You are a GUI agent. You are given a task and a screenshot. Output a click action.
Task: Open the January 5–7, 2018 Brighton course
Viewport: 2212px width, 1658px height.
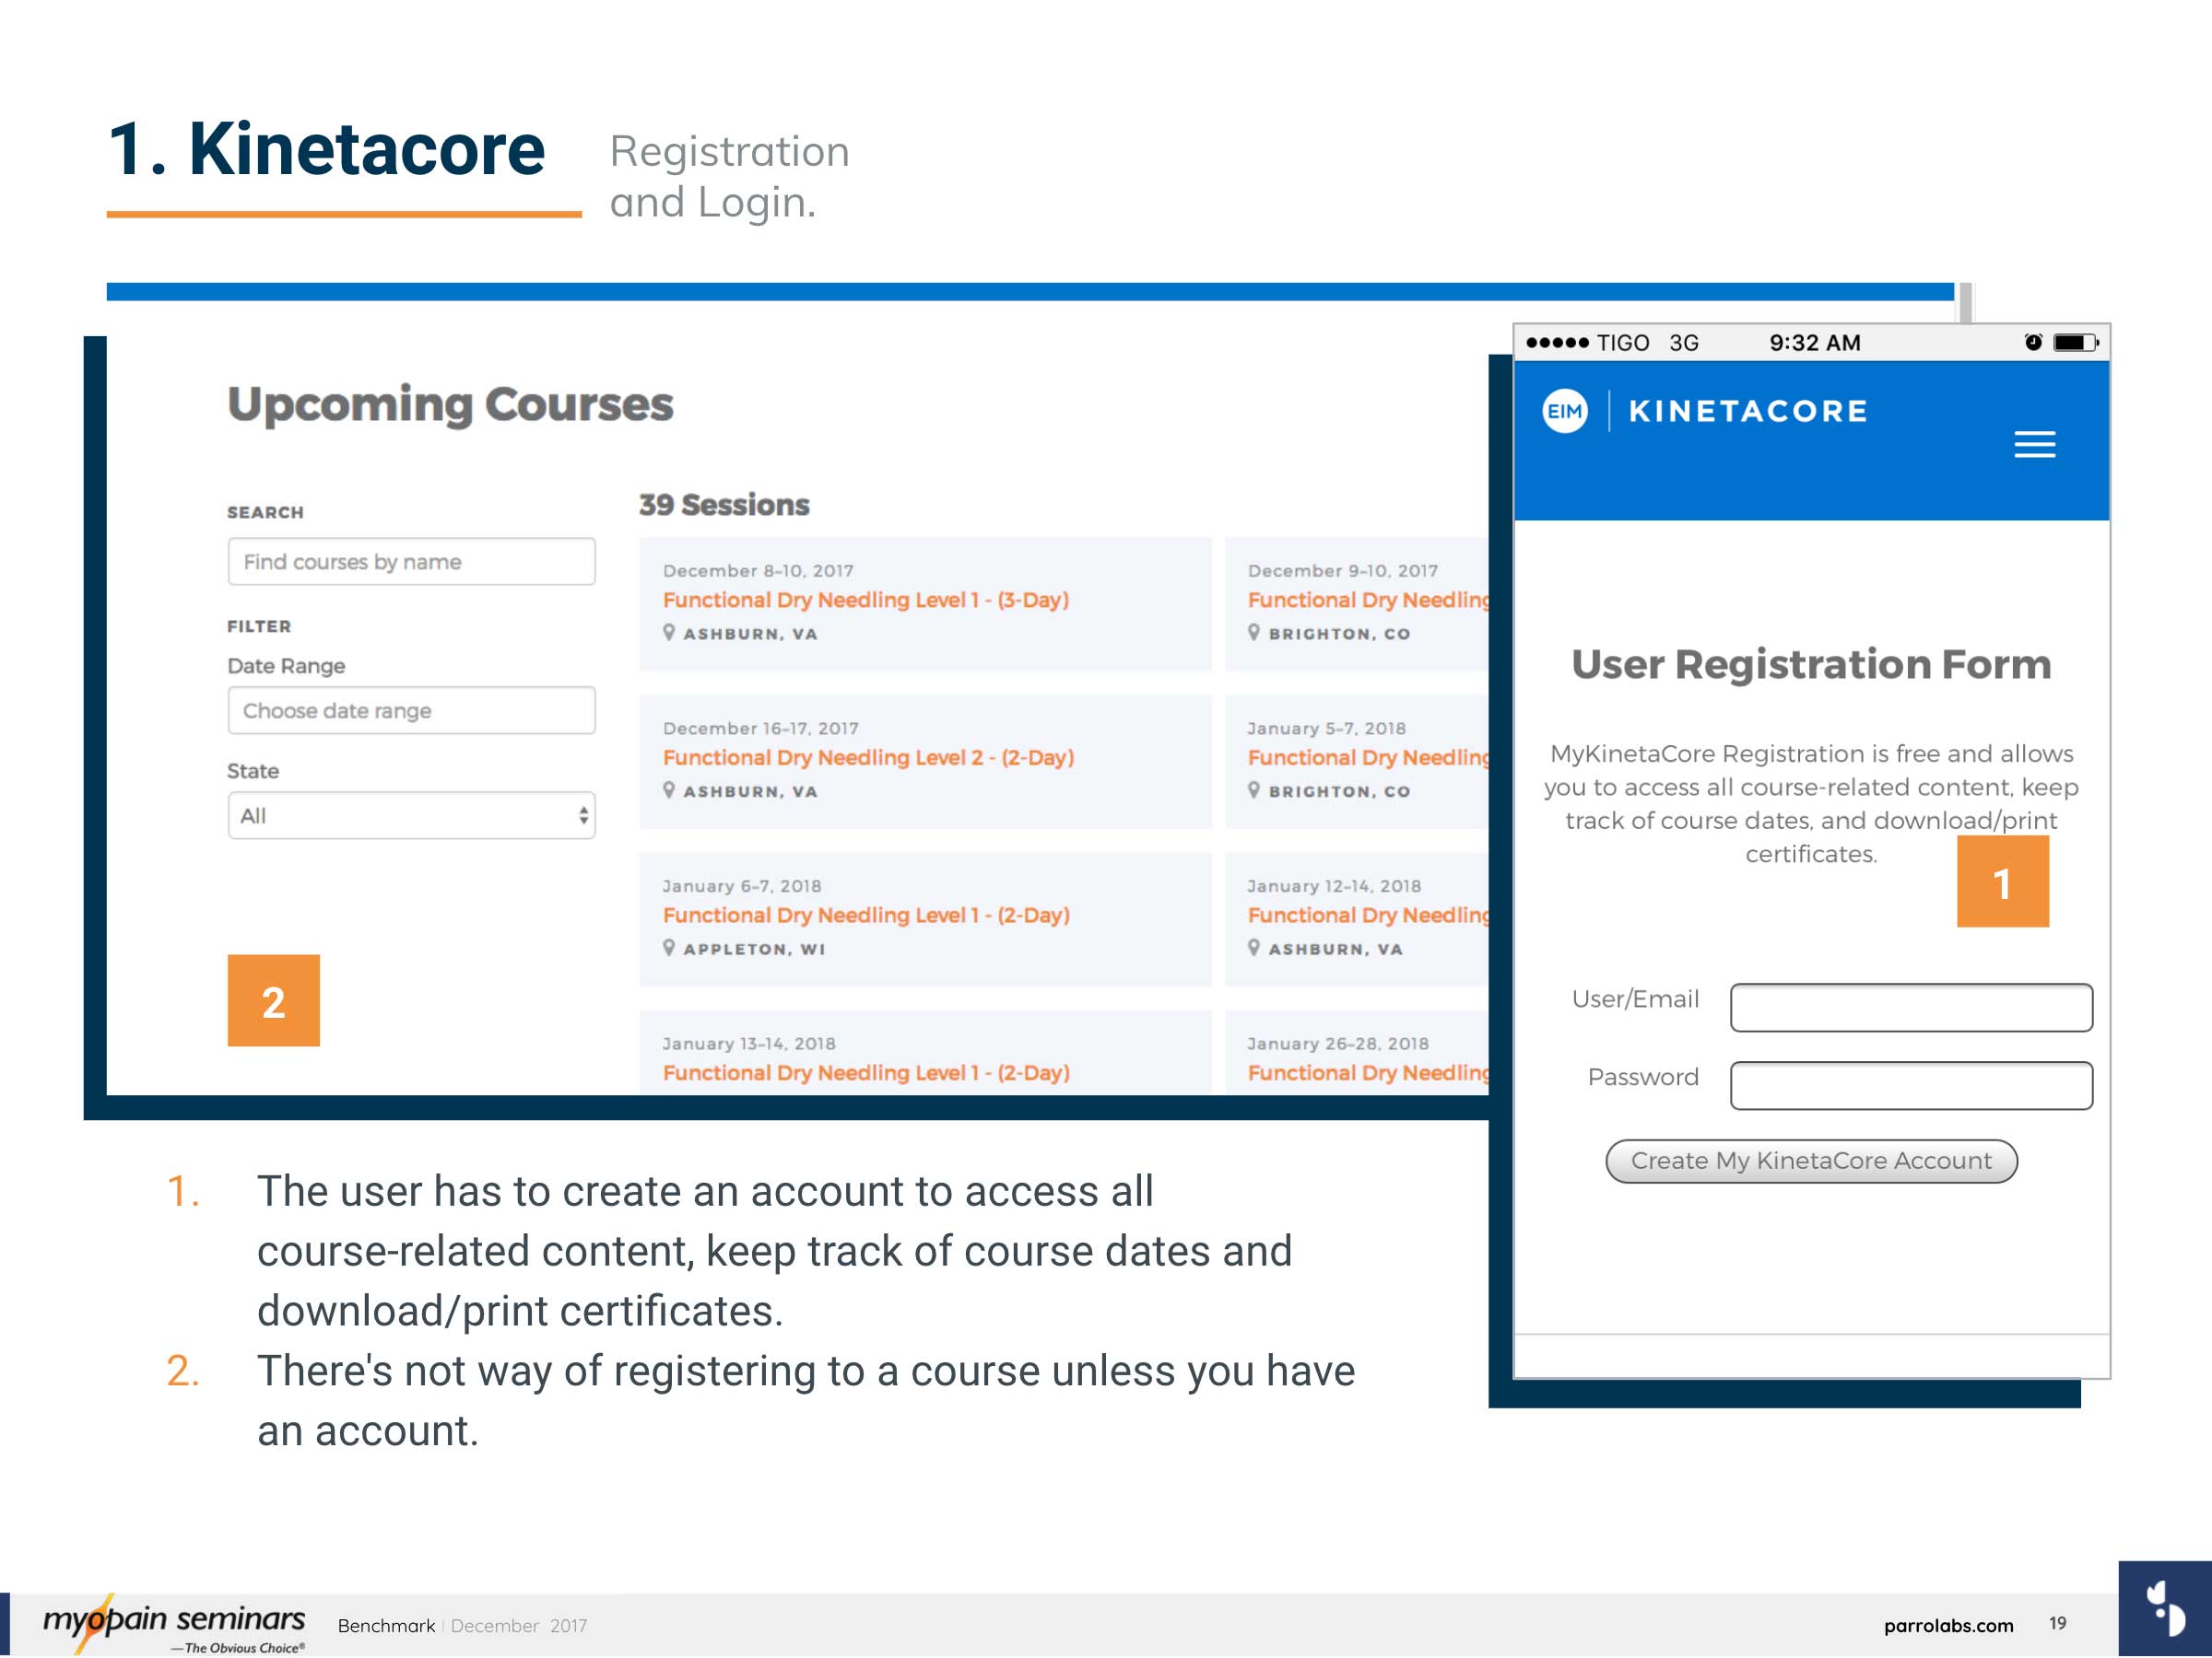pos(1367,757)
